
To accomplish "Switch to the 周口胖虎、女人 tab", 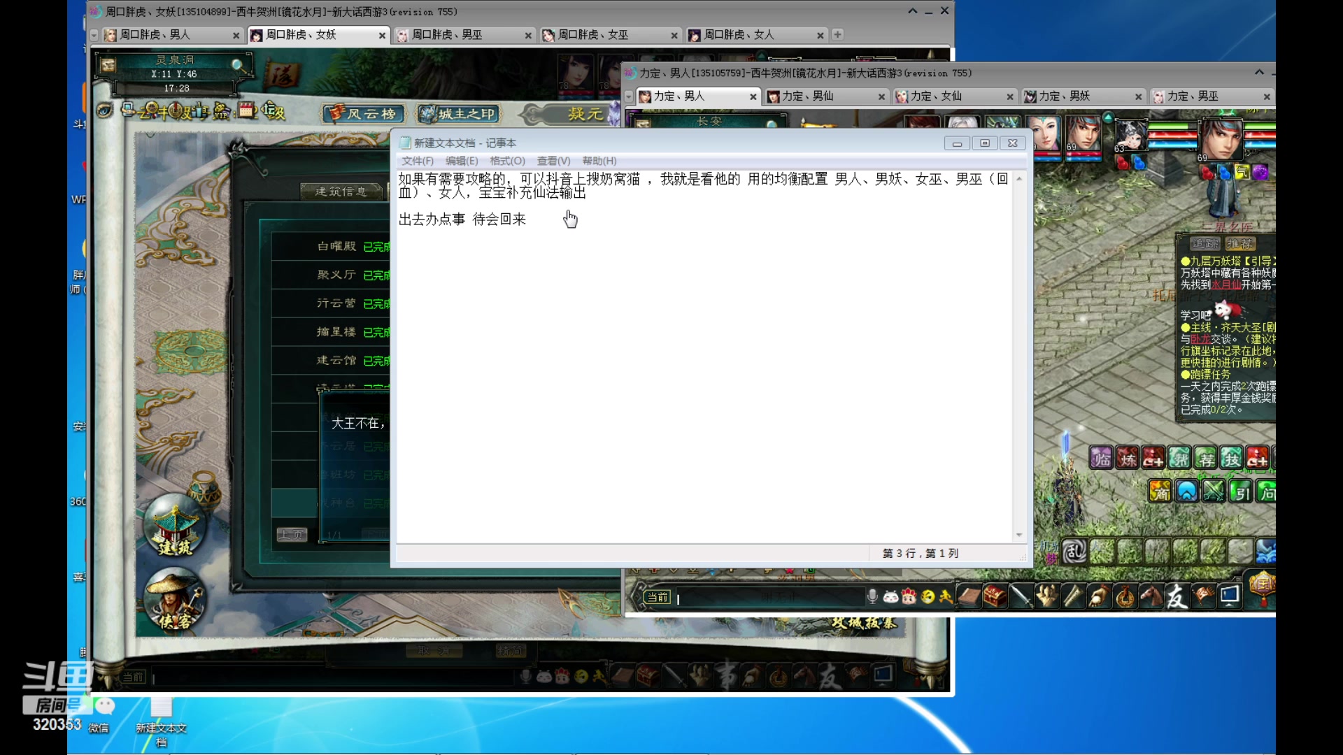I will pyautogui.click(x=756, y=35).
